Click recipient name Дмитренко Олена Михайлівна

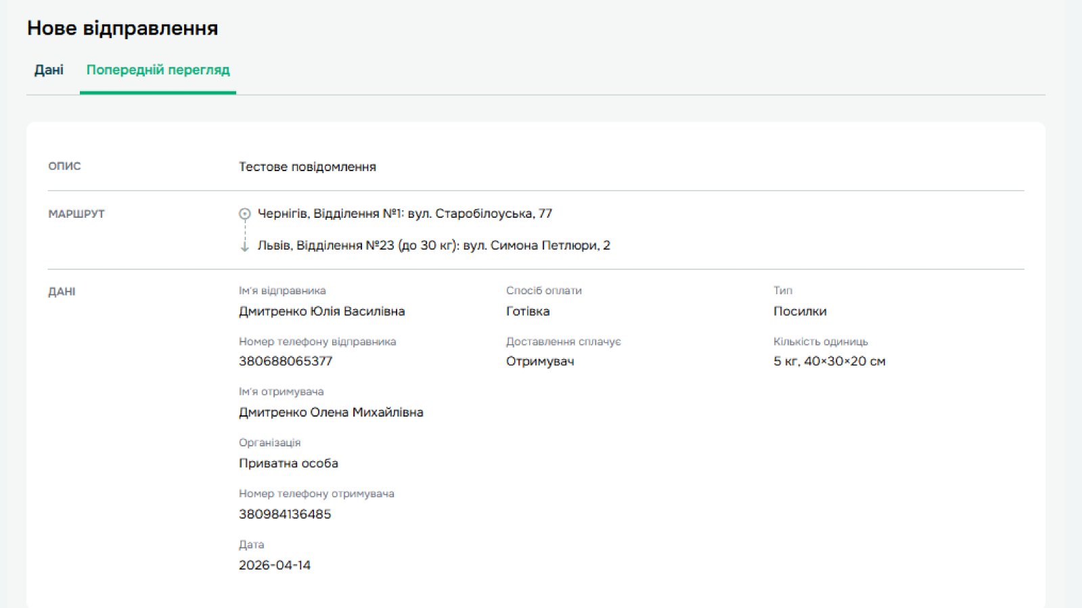click(x=331, y=413)
